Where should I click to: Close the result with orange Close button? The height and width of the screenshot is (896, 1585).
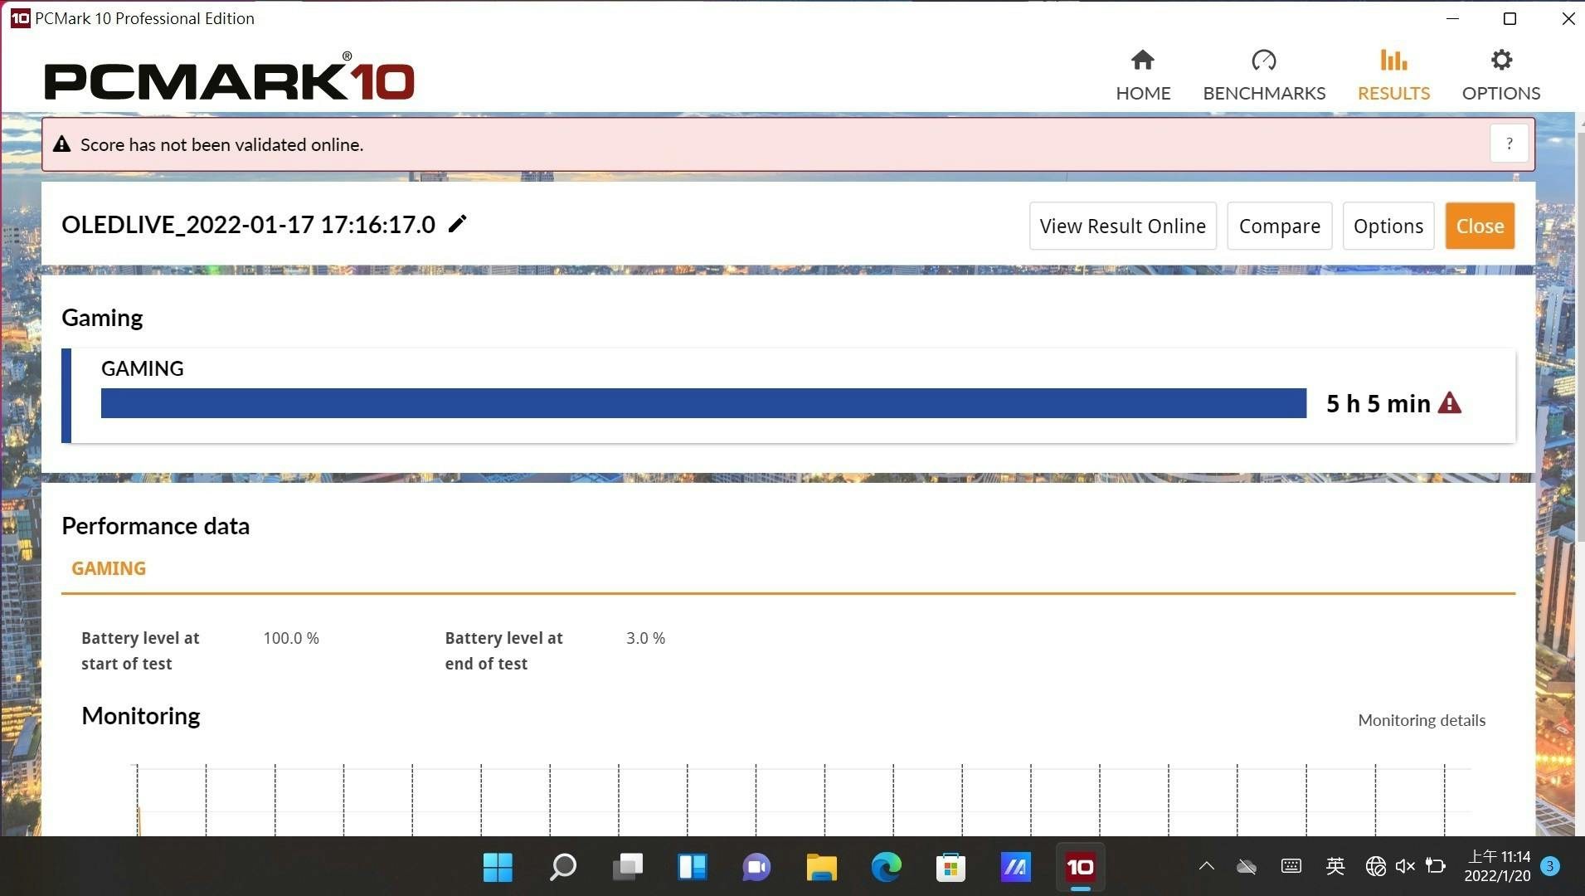1480,226
